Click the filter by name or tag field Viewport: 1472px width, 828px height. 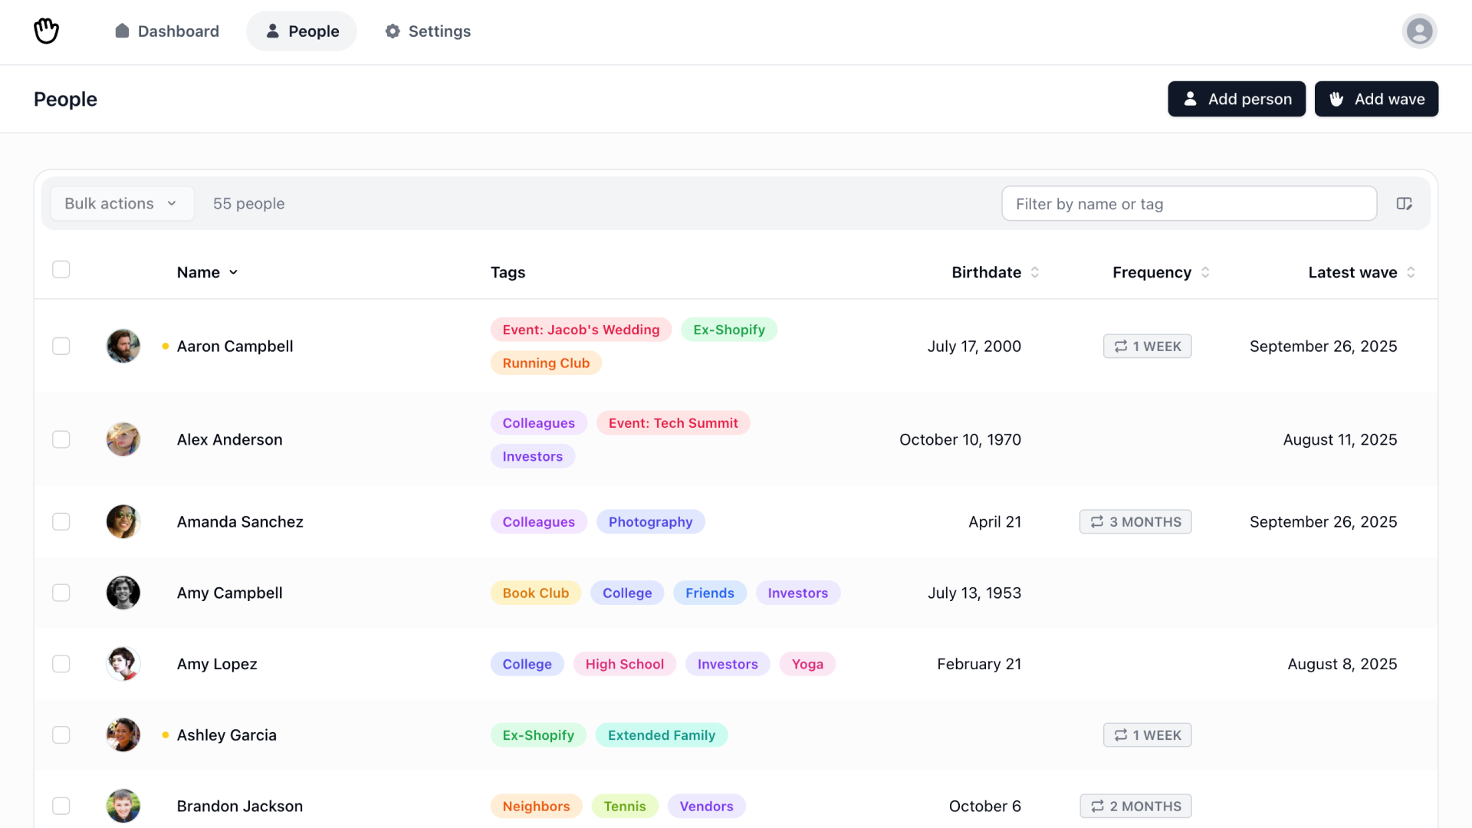[x=1189, y=203]
